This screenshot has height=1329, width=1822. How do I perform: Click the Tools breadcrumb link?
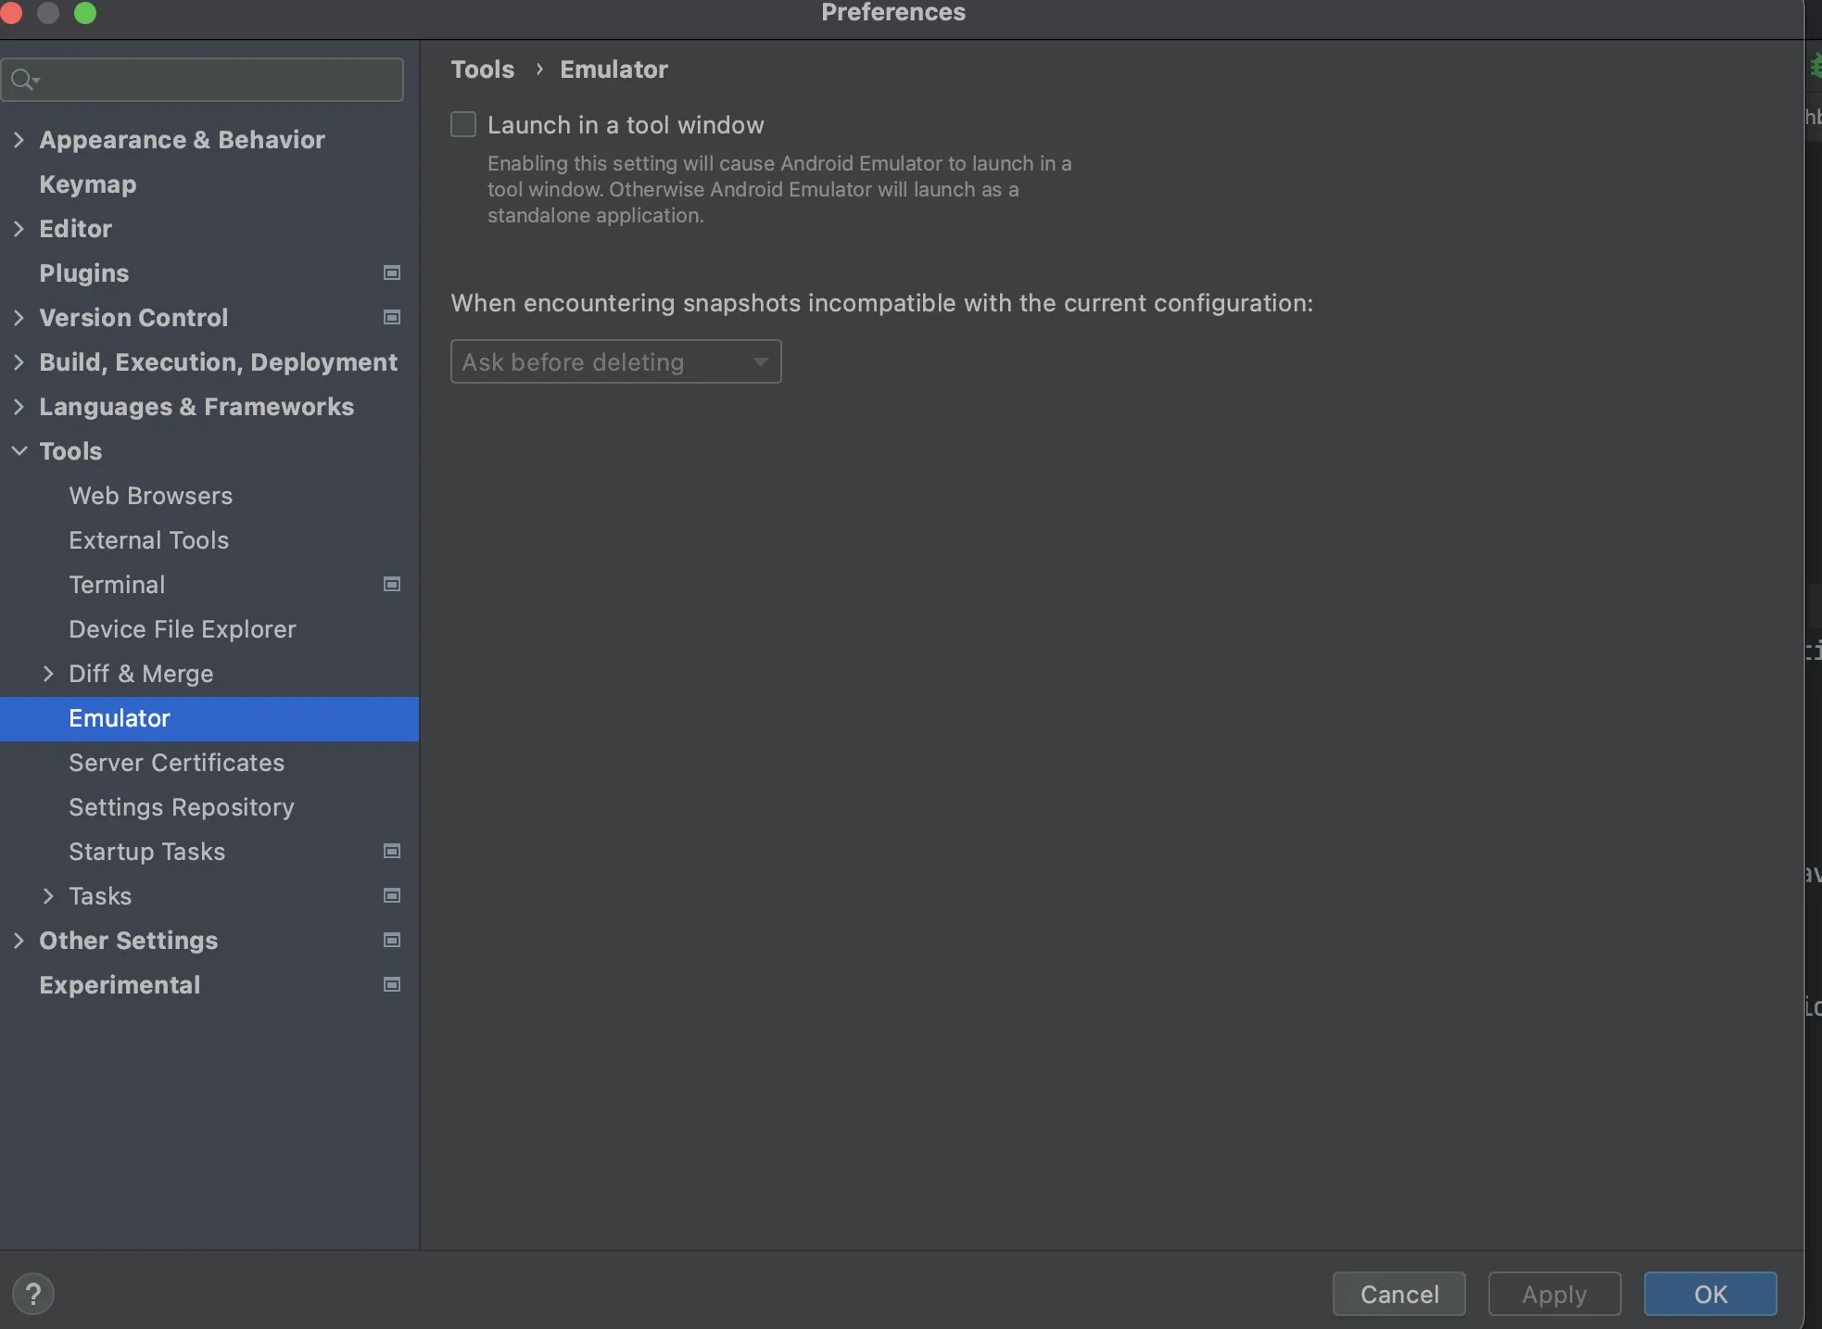[482, 70]
